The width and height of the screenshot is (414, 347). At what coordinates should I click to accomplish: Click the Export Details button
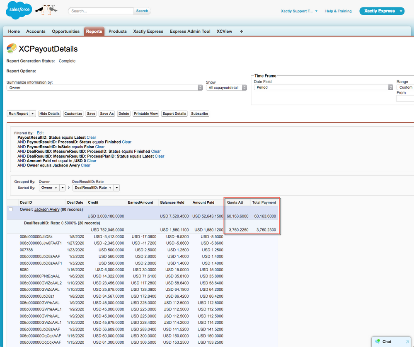(x=174, y=114)
